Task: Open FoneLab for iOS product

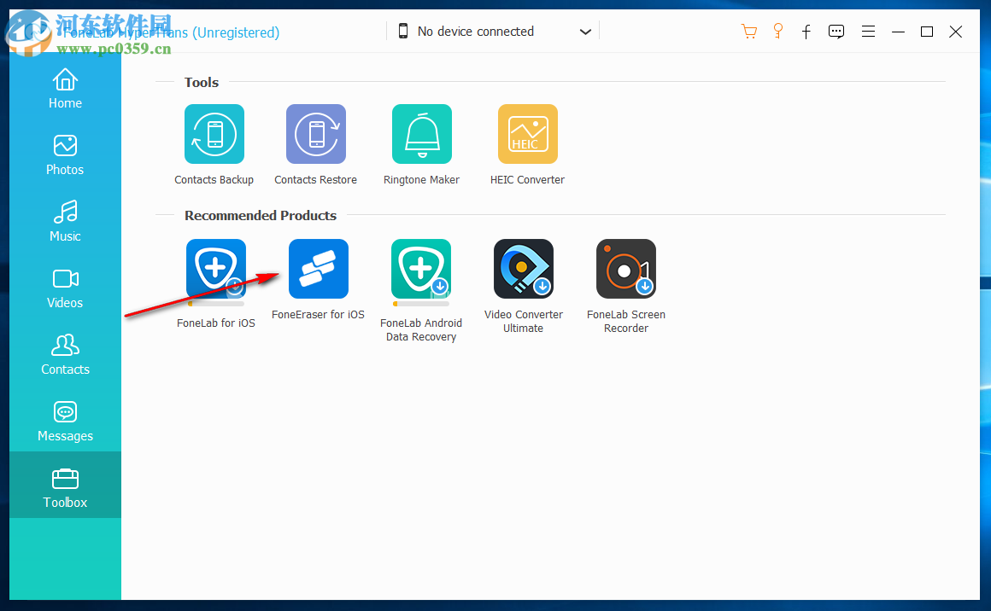Action: (x=215, y=269)
